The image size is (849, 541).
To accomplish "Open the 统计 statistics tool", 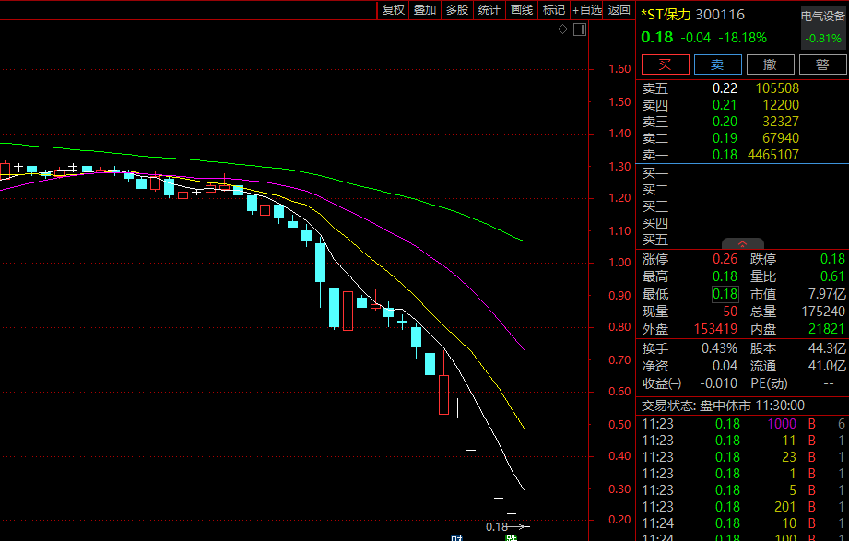I will [489, 10].
